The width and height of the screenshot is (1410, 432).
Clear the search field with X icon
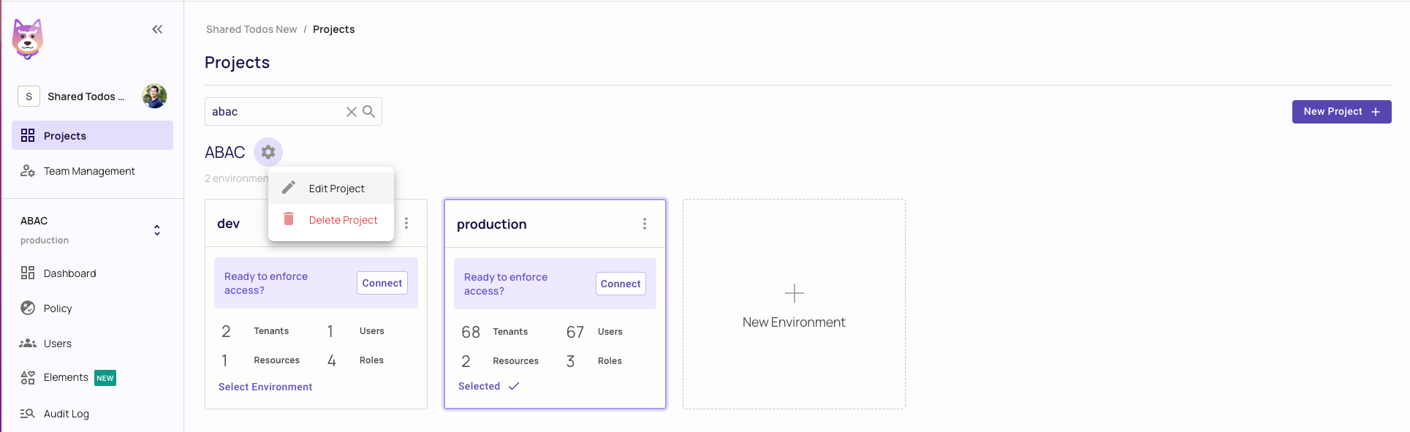[351, 112]
